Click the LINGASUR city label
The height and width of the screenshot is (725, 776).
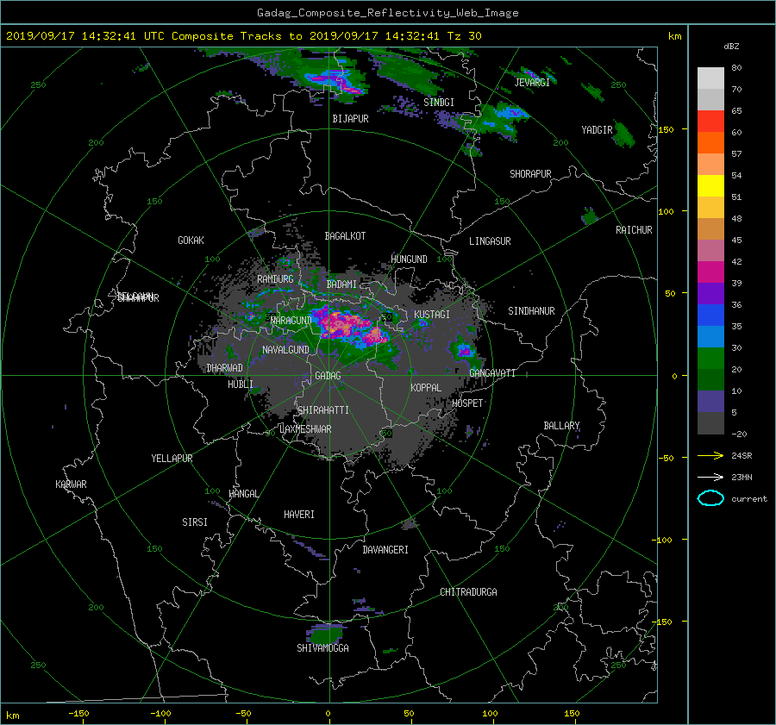490,241
